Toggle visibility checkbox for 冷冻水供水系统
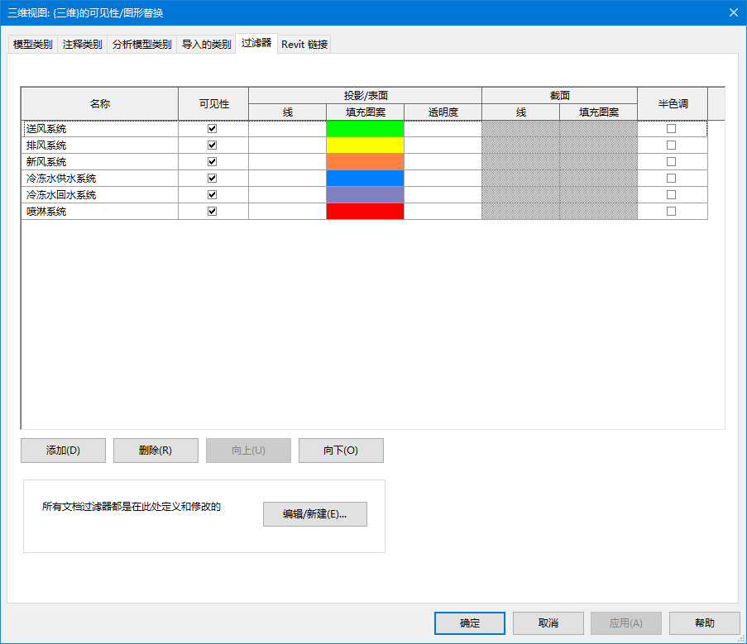 (212, 178)
